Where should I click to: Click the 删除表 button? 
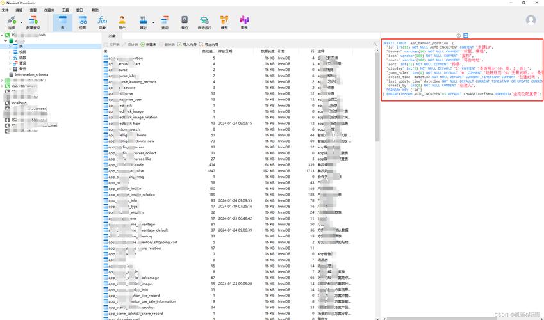pos(167,44)
